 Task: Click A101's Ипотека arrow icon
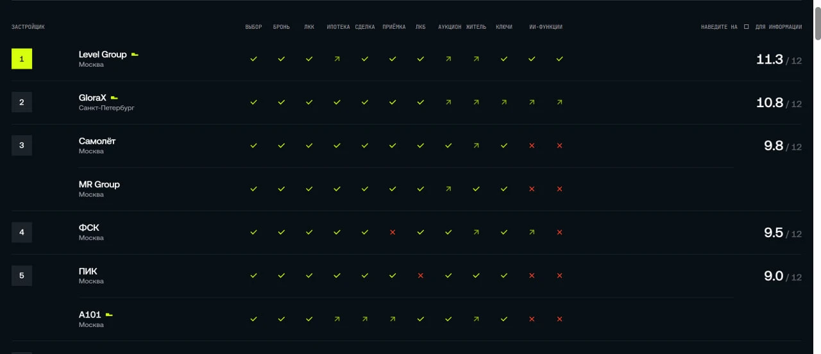click(x=337, y=319)
